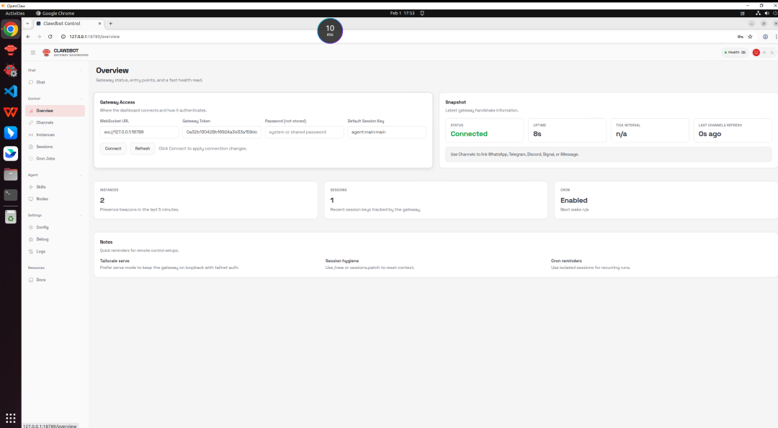This screenshot has width=778, height=428.
Task: Switch to dark theme moon icon
Action: pyautogui.click(x=772, y=53)
